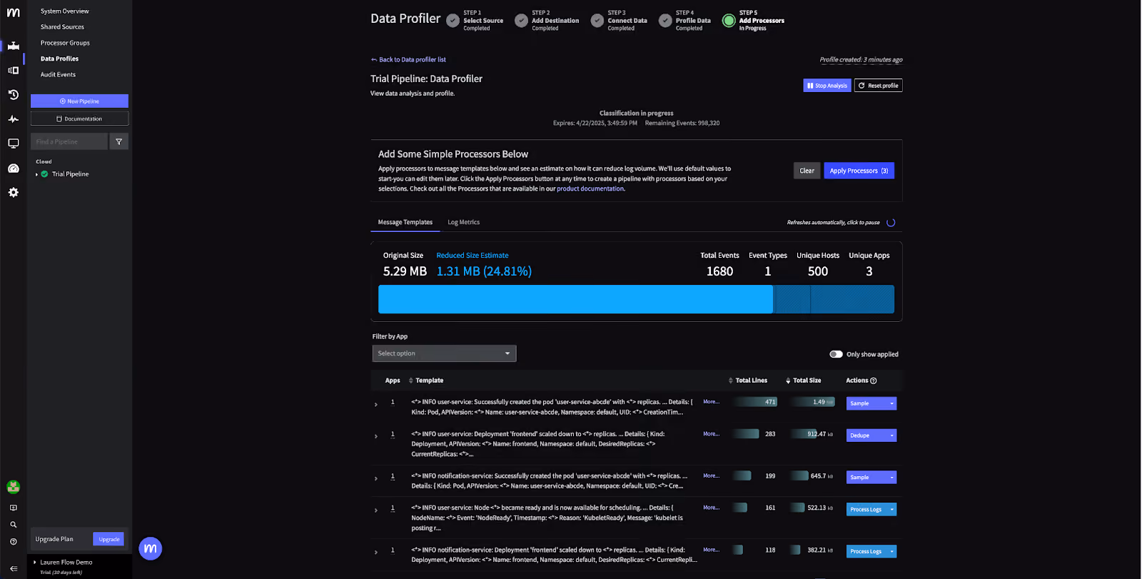Open the product documentation link

tap(590, 188)
